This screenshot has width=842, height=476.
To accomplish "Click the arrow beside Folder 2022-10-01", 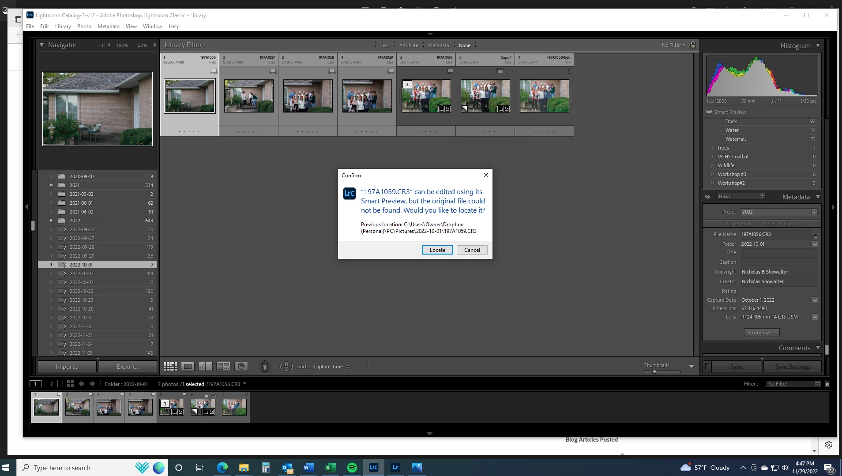I will tap(815, 244).
